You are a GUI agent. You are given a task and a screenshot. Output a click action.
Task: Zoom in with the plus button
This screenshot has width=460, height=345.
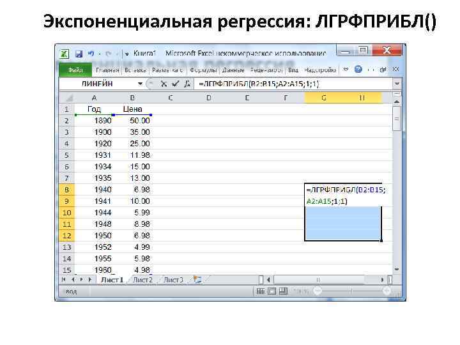pyautogui.click(x=387, y=291)
